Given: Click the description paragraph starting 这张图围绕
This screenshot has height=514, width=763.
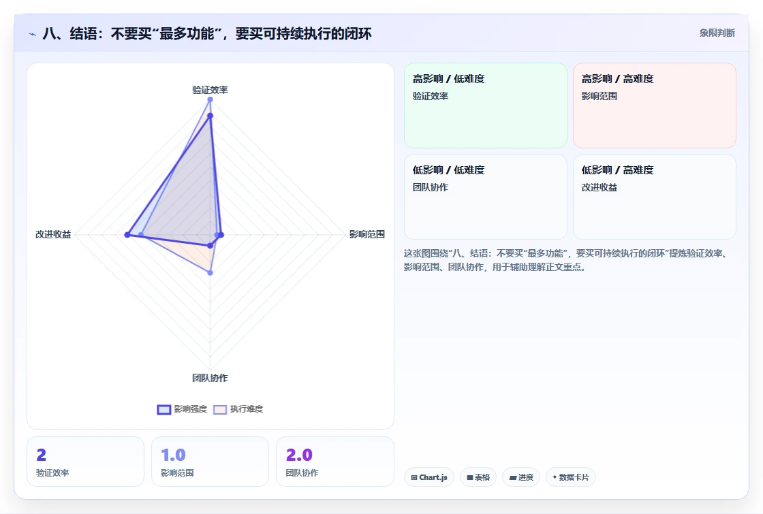Looking at the screenshot, I should pos(566,260).
